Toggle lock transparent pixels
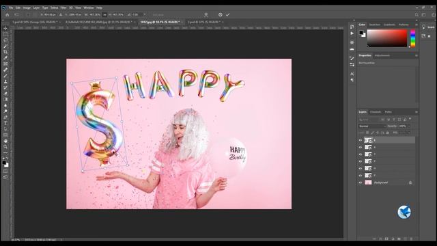Image resolution: width=437 pixels, height=246 pixels. coord(367,133)
